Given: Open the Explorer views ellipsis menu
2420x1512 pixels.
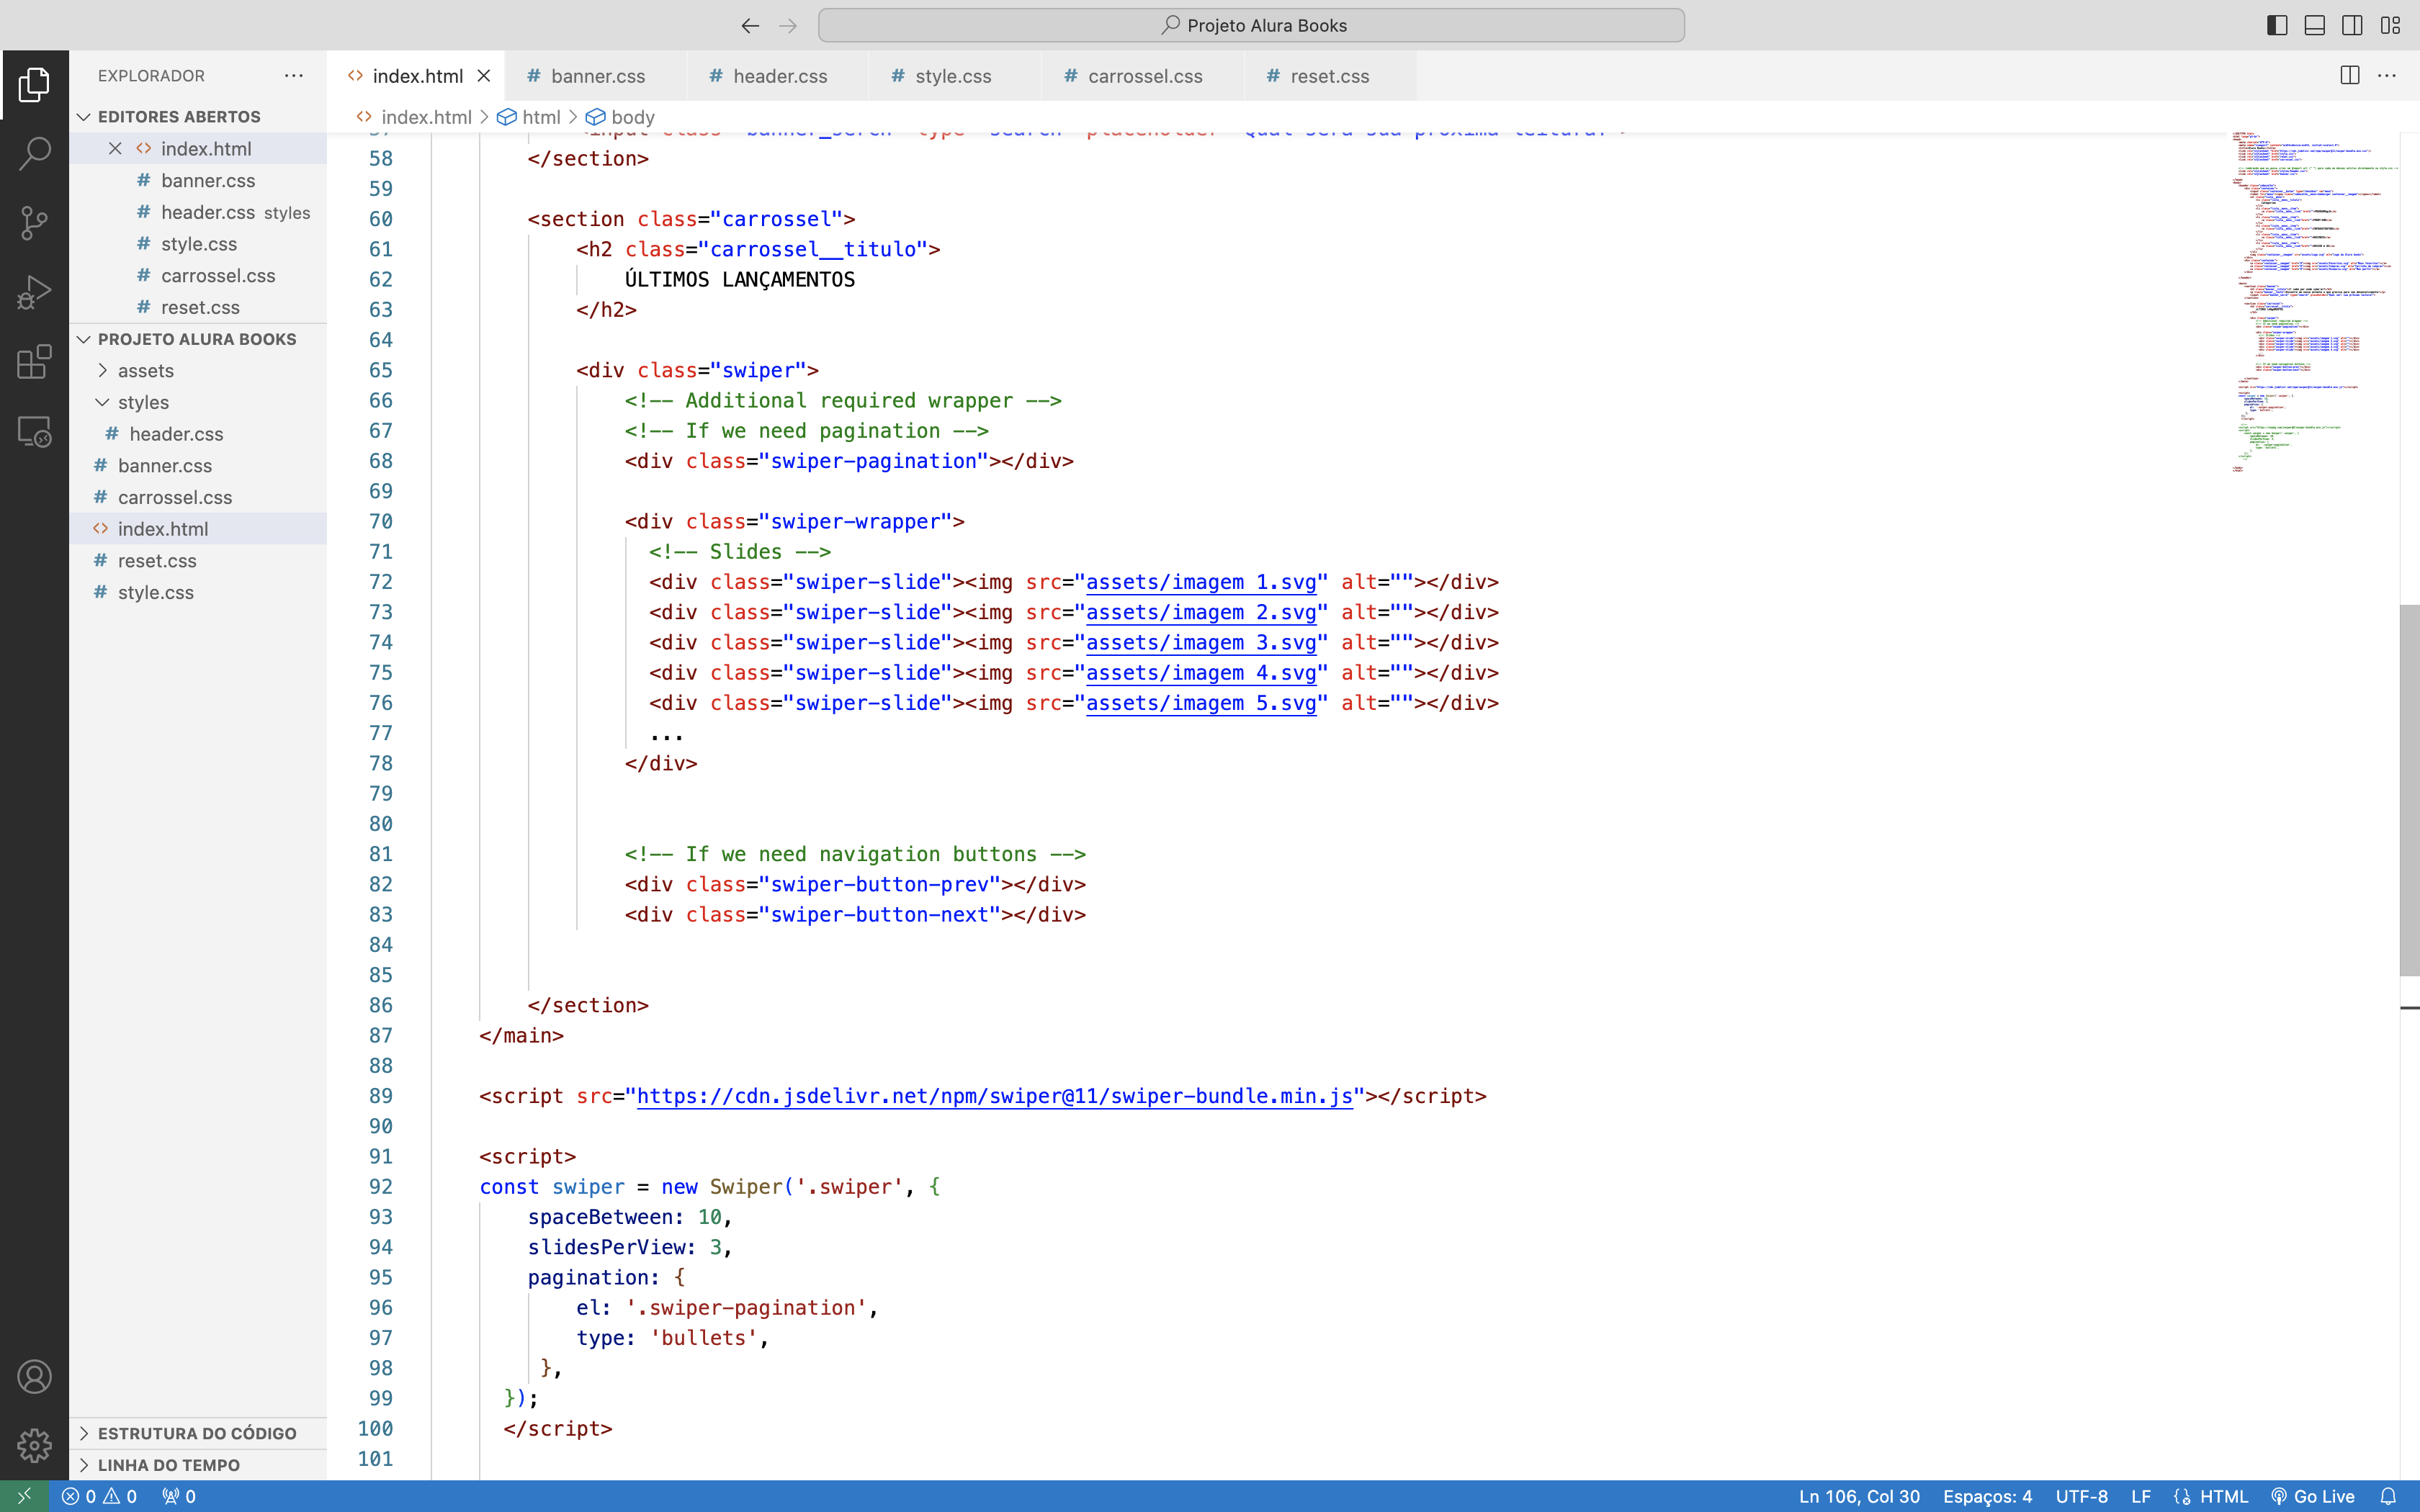Looking at the screenshot, I should coord(293,76).
